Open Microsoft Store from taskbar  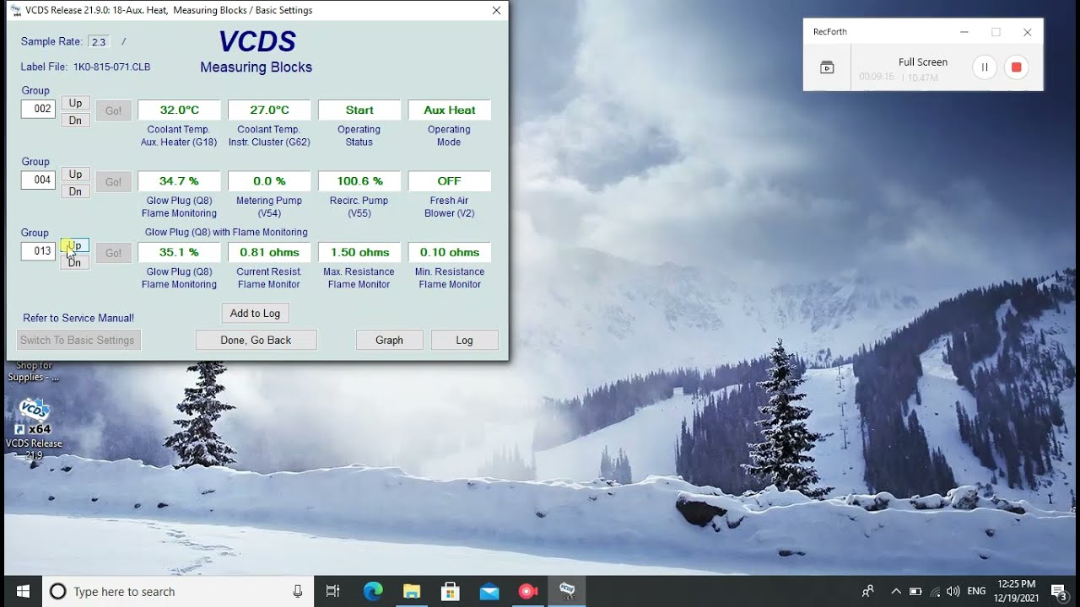click(x=451, y=592)
